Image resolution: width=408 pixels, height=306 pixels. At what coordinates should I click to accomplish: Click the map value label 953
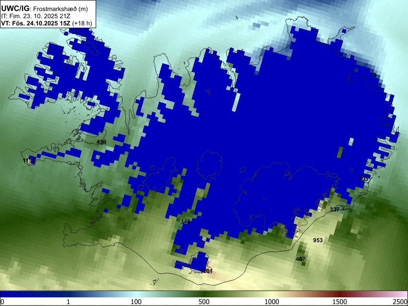[318, 240]
